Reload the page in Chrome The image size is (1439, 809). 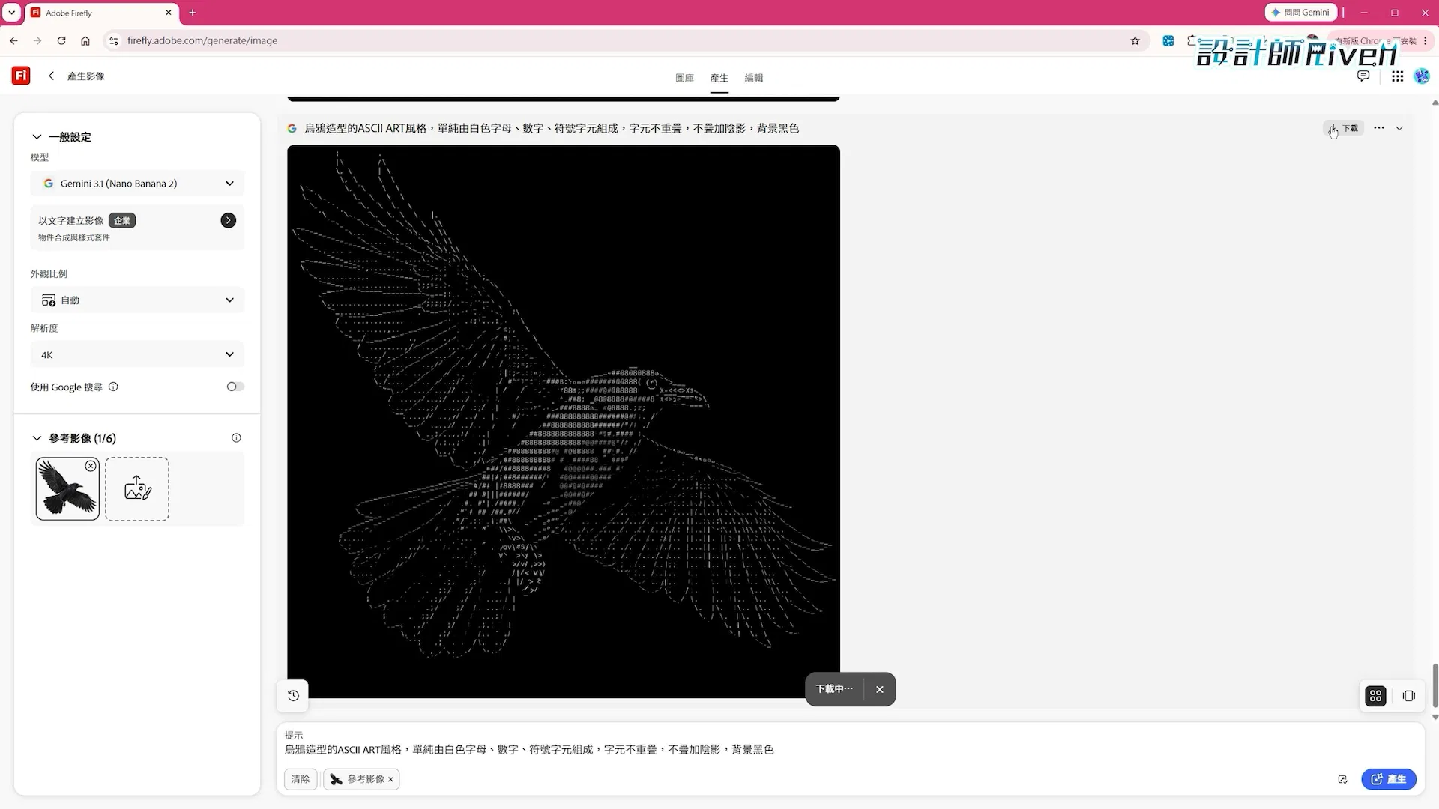click(61, 40)
